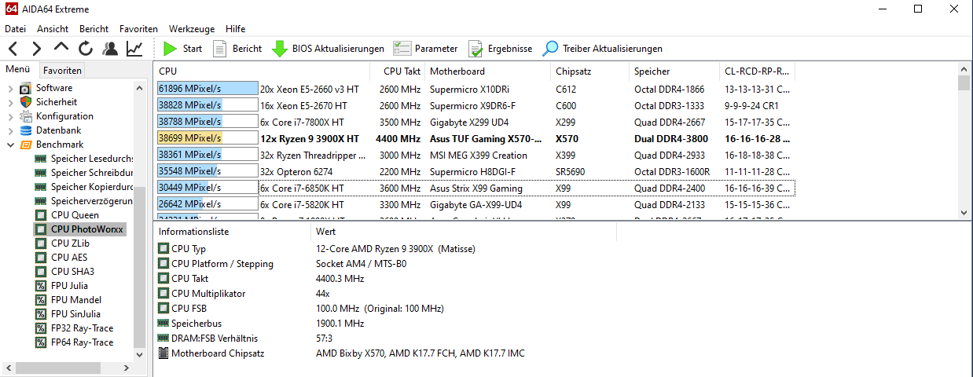Image resolution: width=973 pixels, height=377 pixels.
Task: Click the Wert column header
Action: (x=464, y=232)
